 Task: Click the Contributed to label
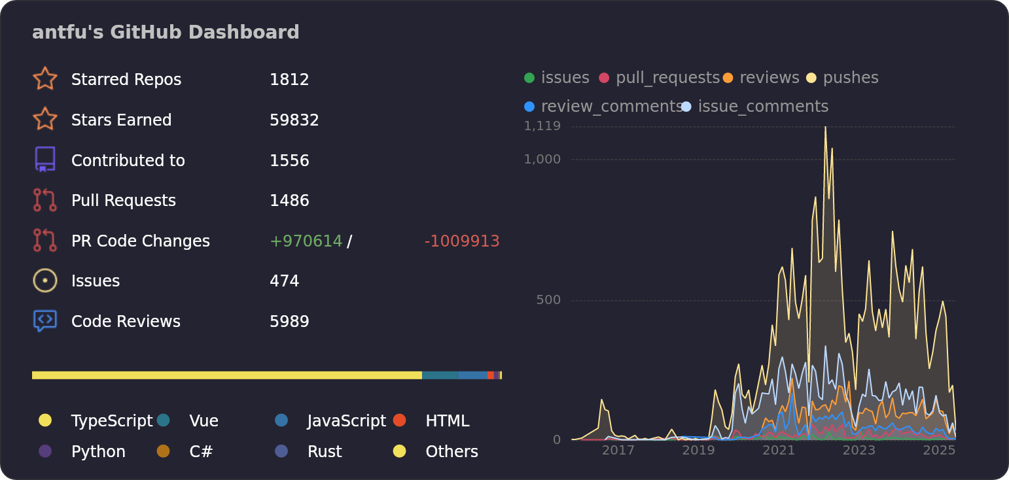(x=128, y=161)
